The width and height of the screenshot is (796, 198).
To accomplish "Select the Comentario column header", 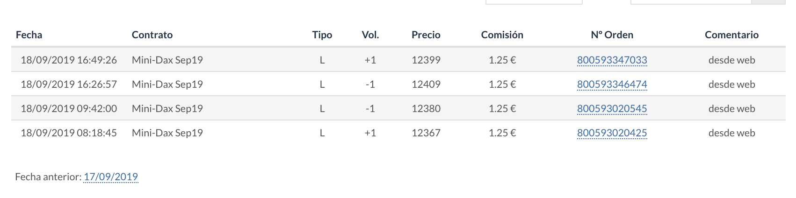I will pos(731,35).
